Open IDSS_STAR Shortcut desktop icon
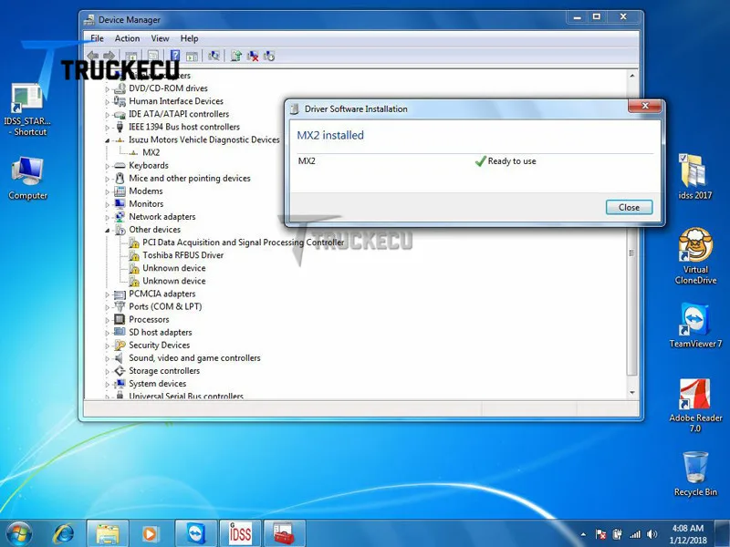The width and height of the screenshot is (730, 547). pyautogui.click(x=27, y=109)
